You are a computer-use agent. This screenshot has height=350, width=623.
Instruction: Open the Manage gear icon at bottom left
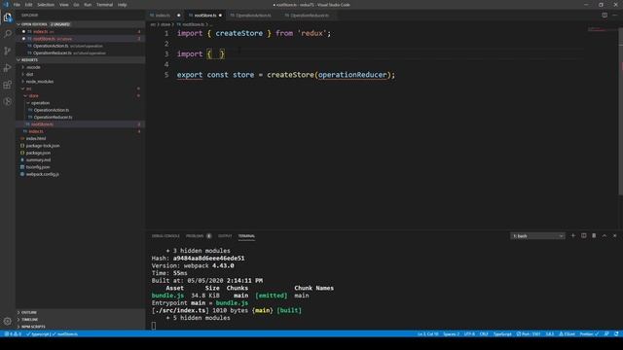(8, 321)
